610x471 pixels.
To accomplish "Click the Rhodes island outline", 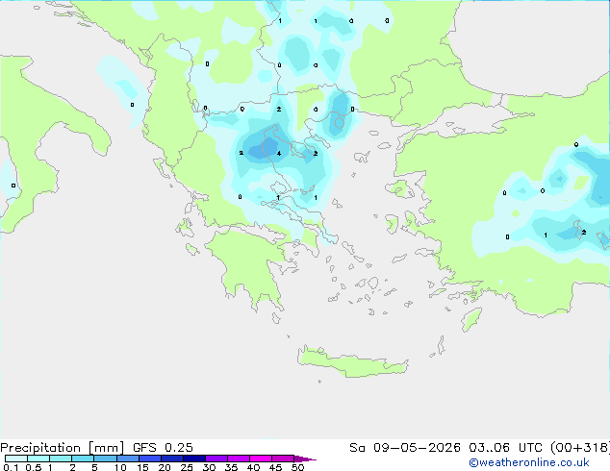I will pos(471,319).
